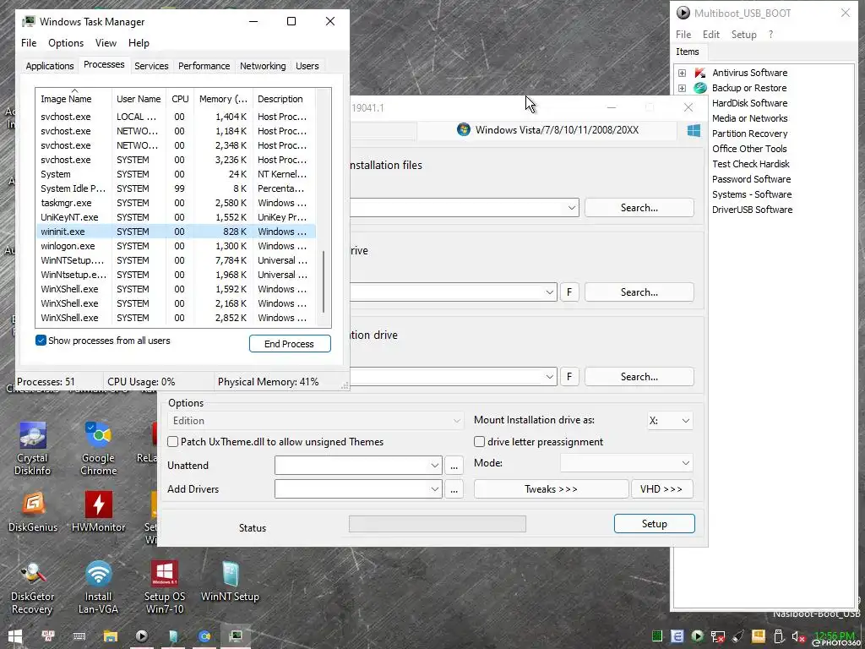Expand Backup or Restore tree node
865x649 pixels.
coord(682,88)
